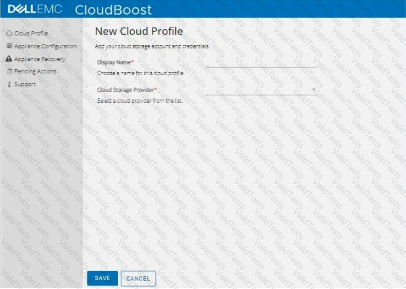The height and width of the screenshot is (289, 406).
Task: Click the cloud icon beside Cloud Profile
Action: pyautogui.click(x=9, y=33)
